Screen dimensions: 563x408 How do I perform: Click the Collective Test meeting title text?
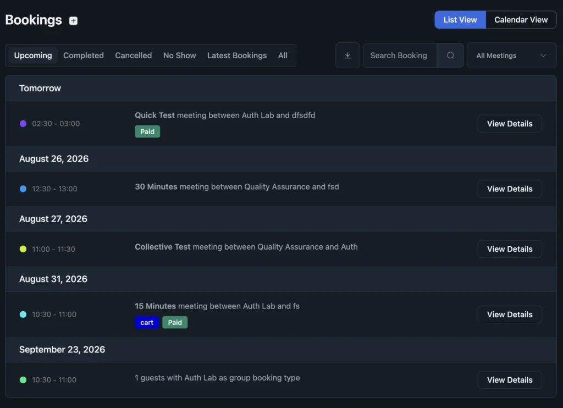tap(246, 247)
